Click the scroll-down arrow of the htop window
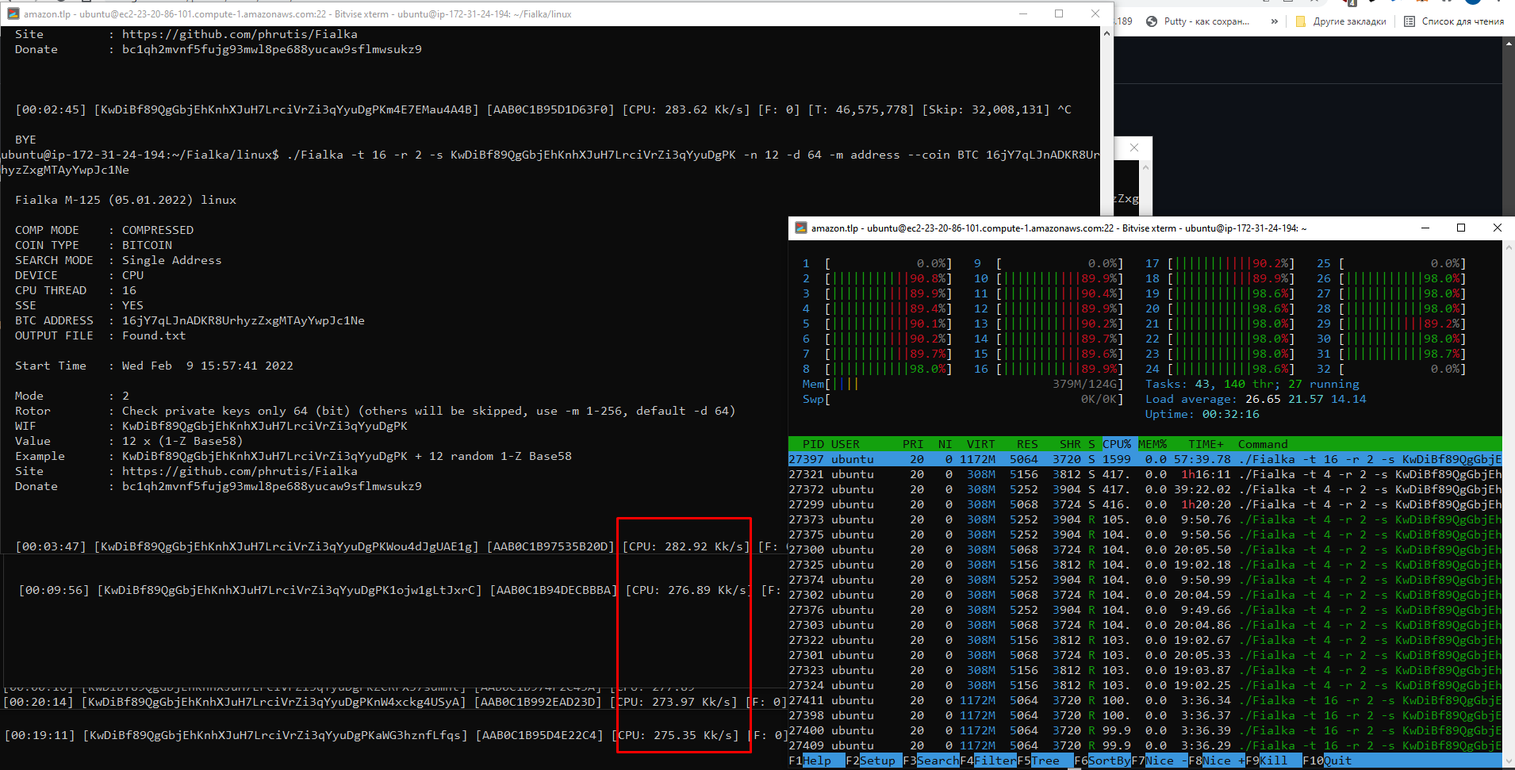 click(x=1509, y=761)
